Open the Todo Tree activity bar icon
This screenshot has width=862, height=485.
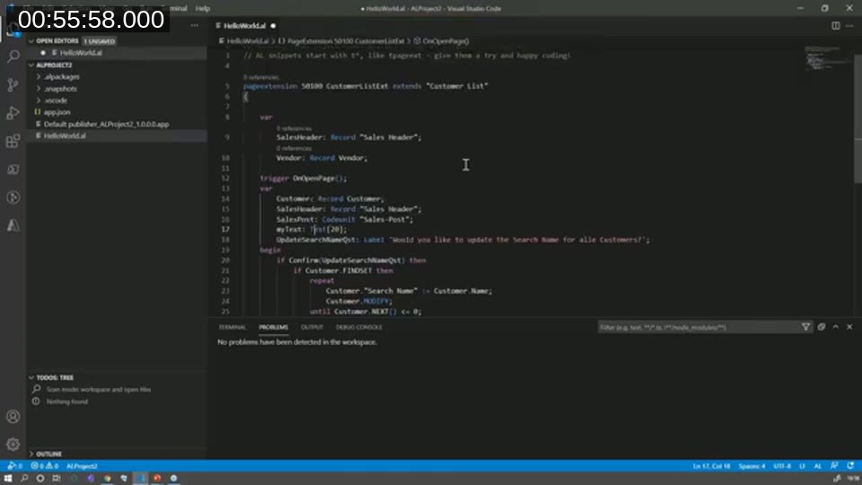click(x=13, y=198)
